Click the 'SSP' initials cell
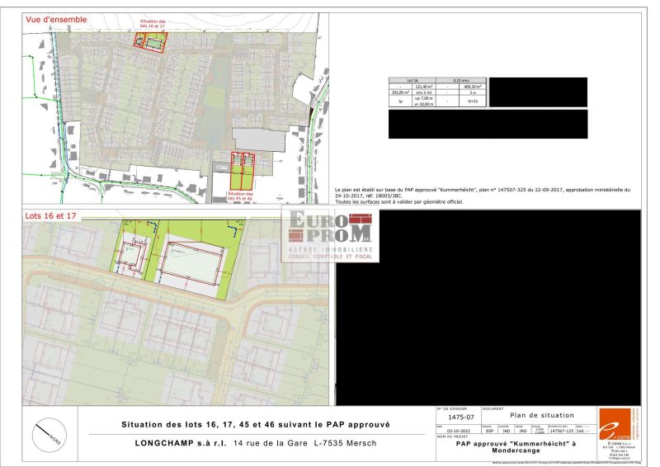The height and width of the screenshot is (467, 660). (x=489, y=431)
